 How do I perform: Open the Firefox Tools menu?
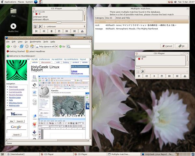[x=45, y=42]
